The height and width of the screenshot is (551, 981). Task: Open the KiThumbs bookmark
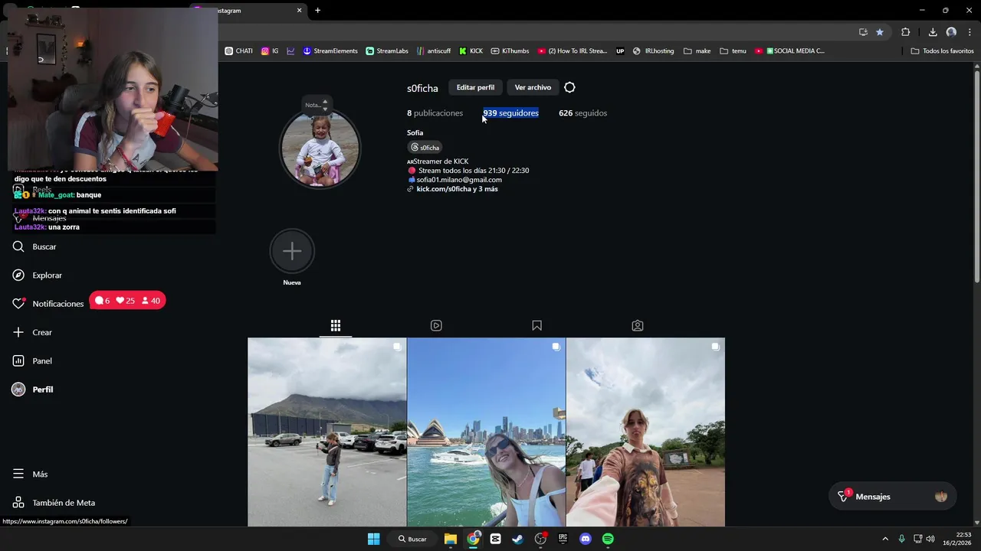click(x=510, y=51)
